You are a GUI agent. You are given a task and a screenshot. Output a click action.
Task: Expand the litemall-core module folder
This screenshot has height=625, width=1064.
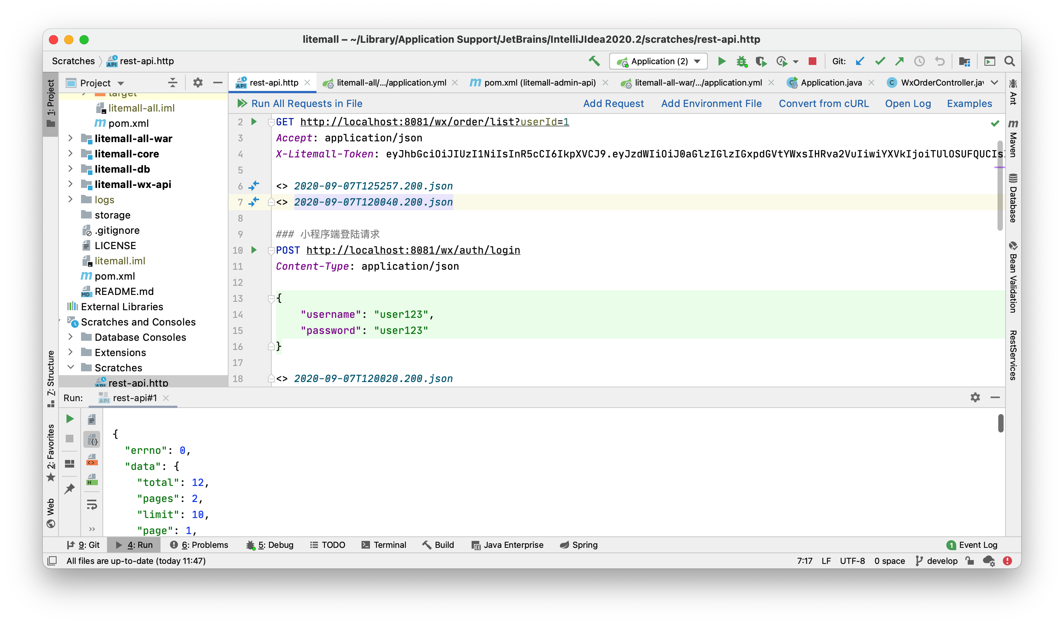click(x=70, y=154)
